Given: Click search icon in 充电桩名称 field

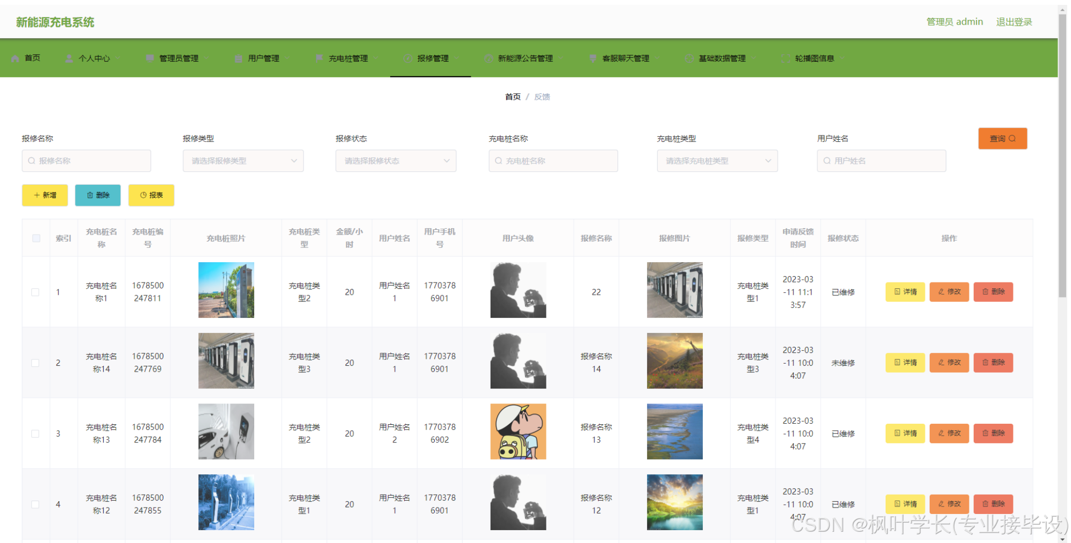Looking at the screenshot, I should coord(499,161).
